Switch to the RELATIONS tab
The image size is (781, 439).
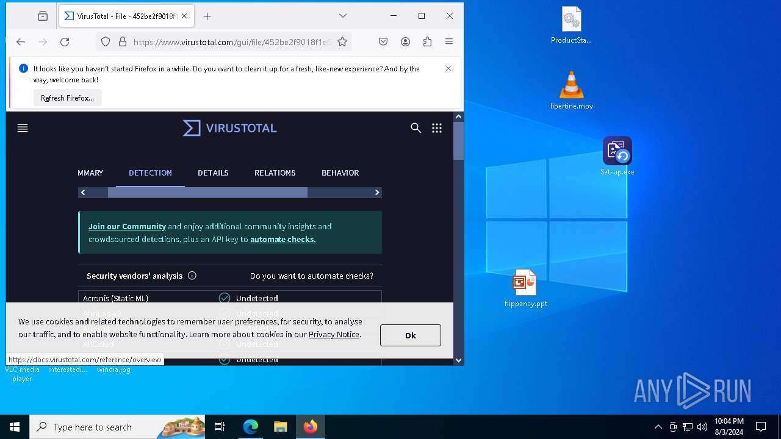tap(275, 173)
